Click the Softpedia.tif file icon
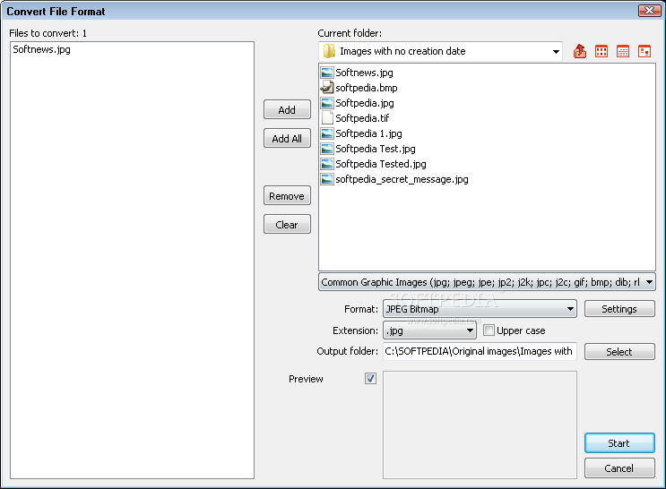The height and width of the screenshot is (489, 666). coord(326,118)
